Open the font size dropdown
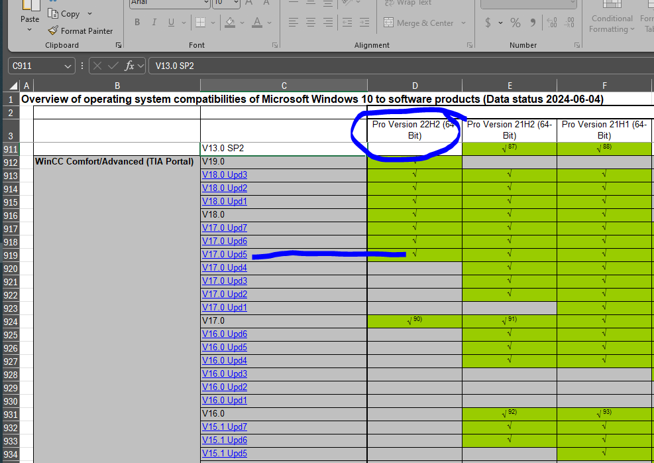654x463 pixels. pos(236,3)
